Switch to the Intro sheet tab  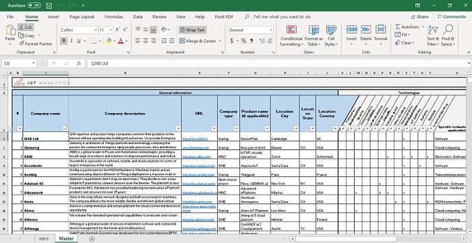pos(44,239)
